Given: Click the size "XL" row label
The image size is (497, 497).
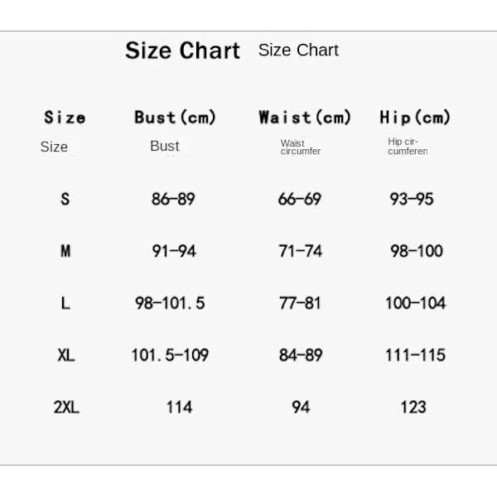Looking at the screenshot, I should (65, 355).
